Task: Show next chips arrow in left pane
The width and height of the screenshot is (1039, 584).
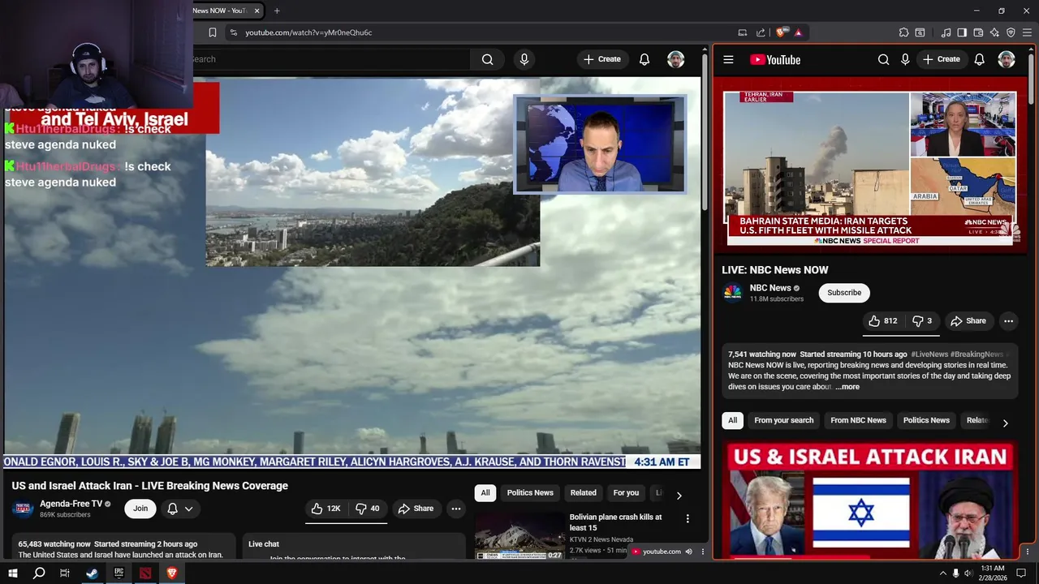Action: tap(679, 495)
